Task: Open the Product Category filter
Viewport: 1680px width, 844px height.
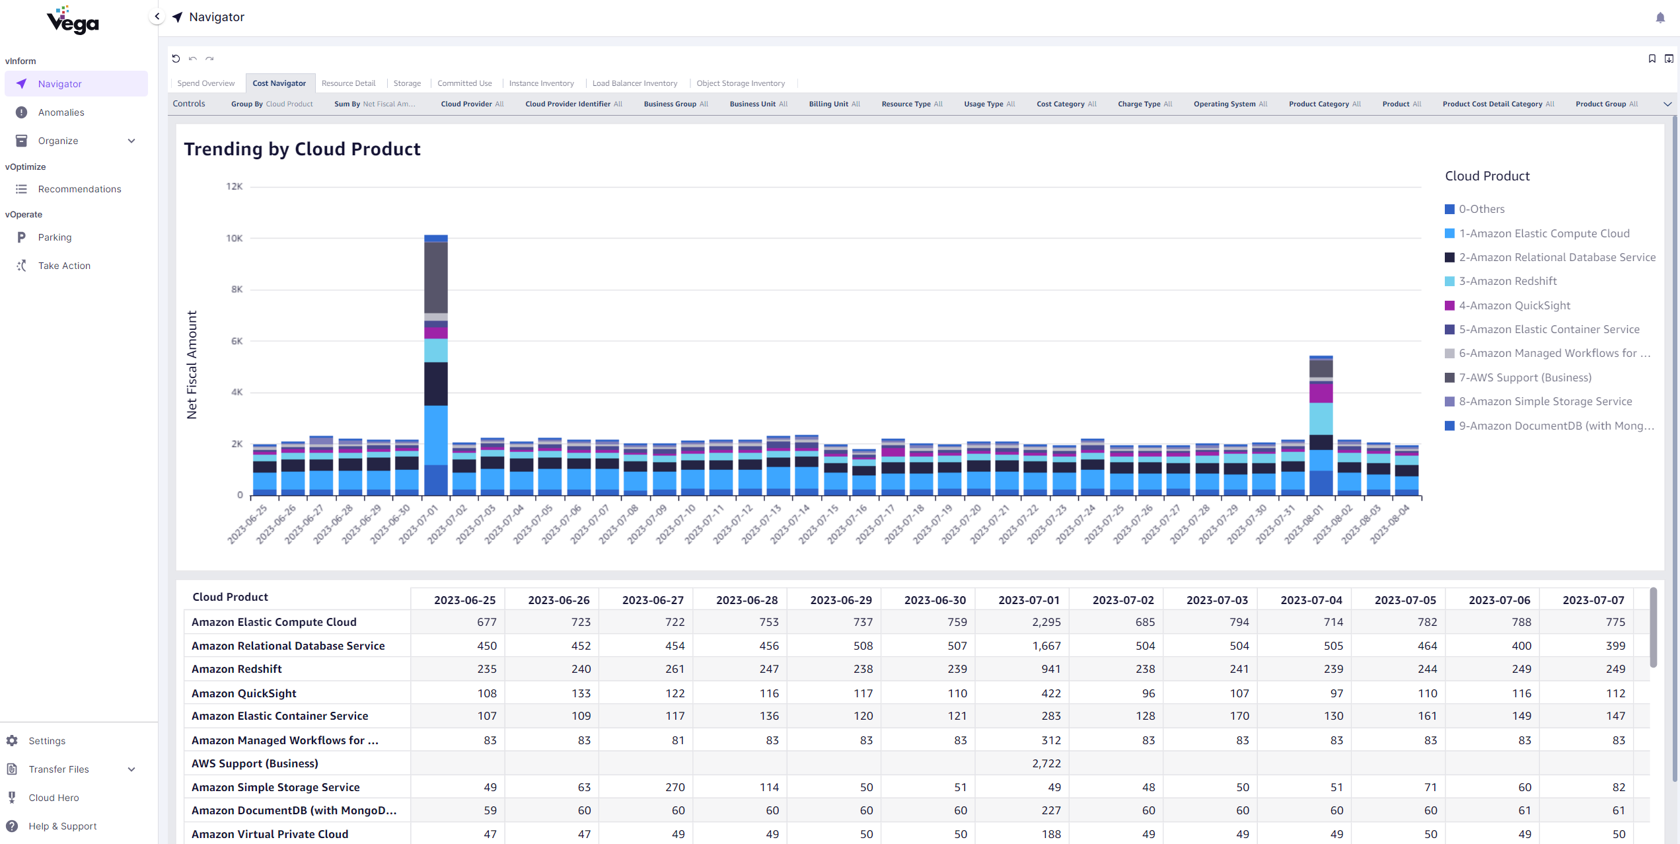Action: coord(1325,104)
